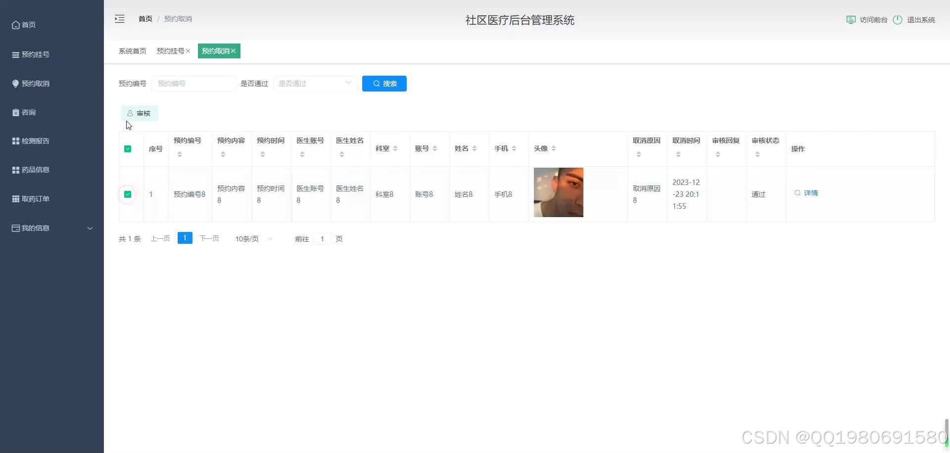Close the 预约取消 tab
The height and width of the screenshot is (453, 950).
[233, 51]
